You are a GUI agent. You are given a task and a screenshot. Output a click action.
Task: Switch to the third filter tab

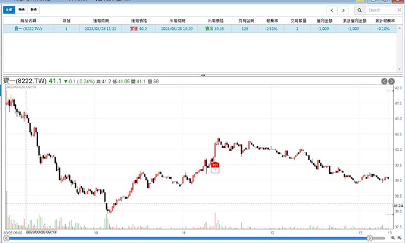(x=35, y=11)
